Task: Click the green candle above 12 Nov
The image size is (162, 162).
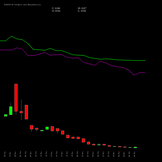Action: [47, 128]
